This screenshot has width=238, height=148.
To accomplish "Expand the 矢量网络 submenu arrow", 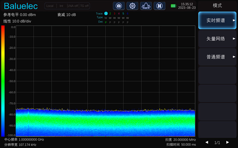I will pos(234,39).
